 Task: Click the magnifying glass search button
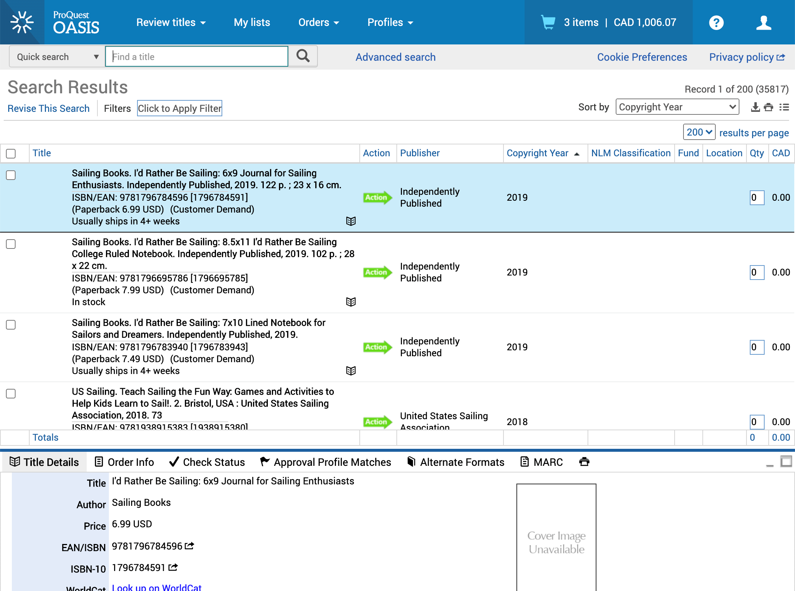coord(303,56)
